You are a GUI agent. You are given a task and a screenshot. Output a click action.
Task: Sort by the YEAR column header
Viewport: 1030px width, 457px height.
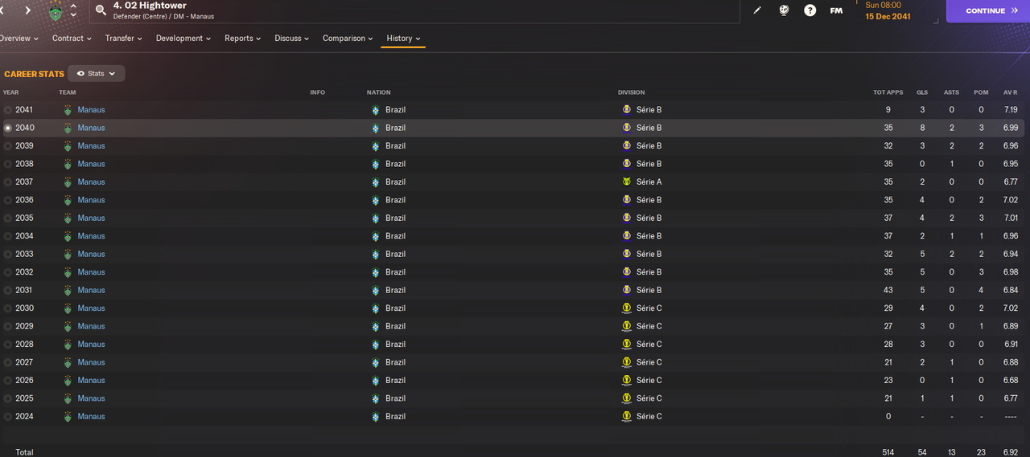pos(10,92)
